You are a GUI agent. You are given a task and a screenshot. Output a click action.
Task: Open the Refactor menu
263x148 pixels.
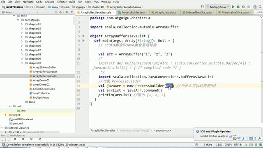pyautogui.click(x=62, y=2)
